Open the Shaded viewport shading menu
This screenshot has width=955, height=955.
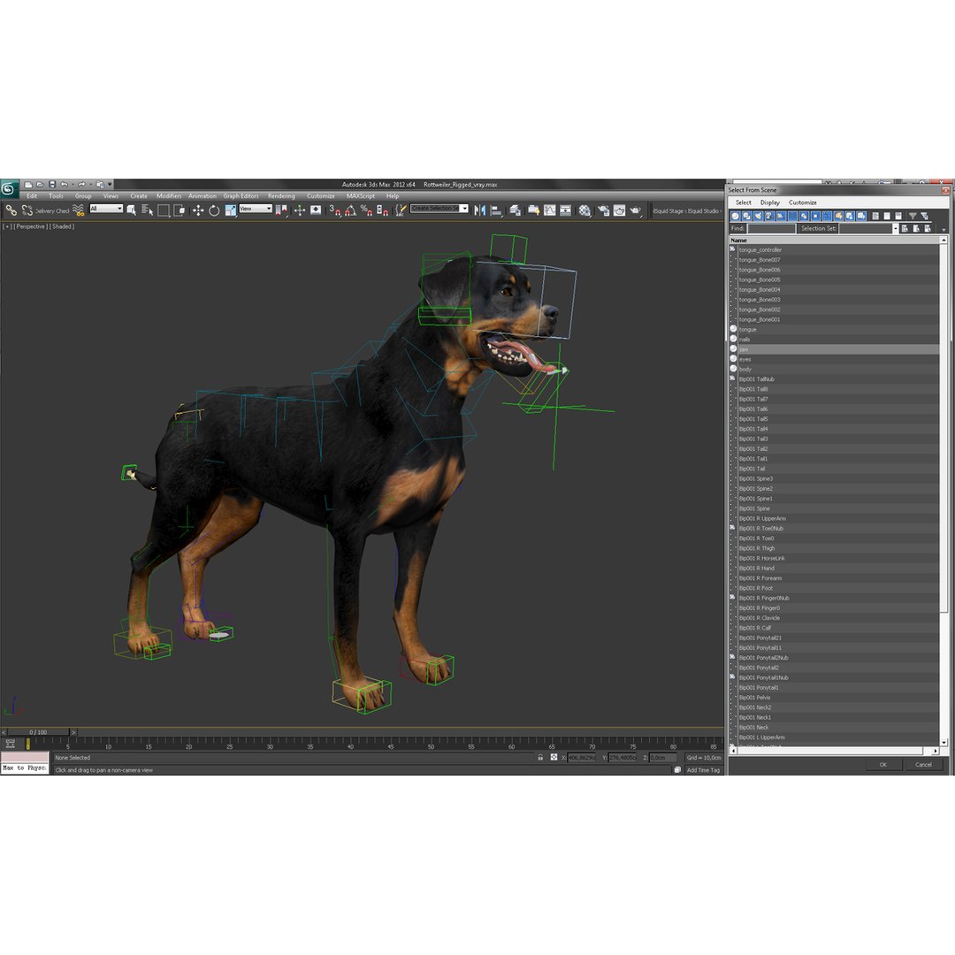62,226
